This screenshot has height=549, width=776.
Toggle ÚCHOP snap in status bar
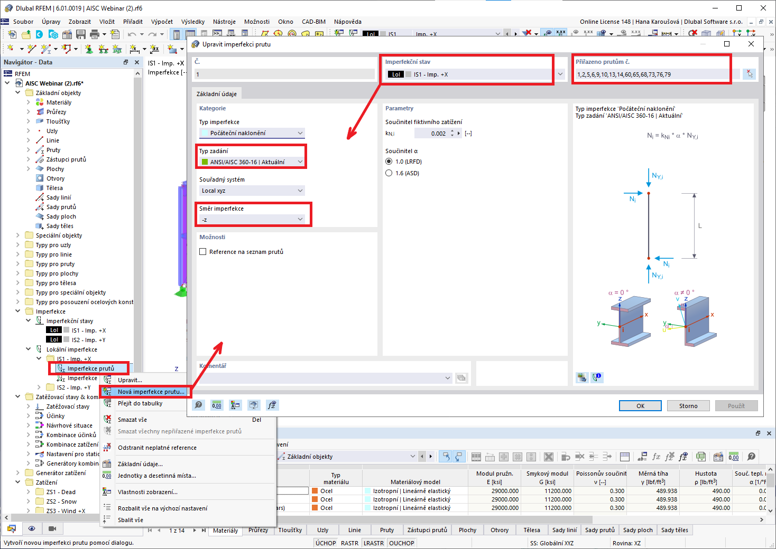pos(326,543)
